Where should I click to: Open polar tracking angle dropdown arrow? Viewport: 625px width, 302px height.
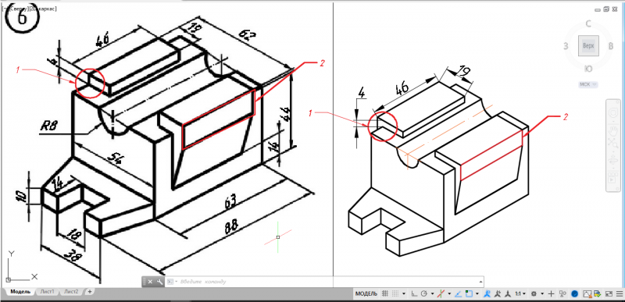[432, 293]
